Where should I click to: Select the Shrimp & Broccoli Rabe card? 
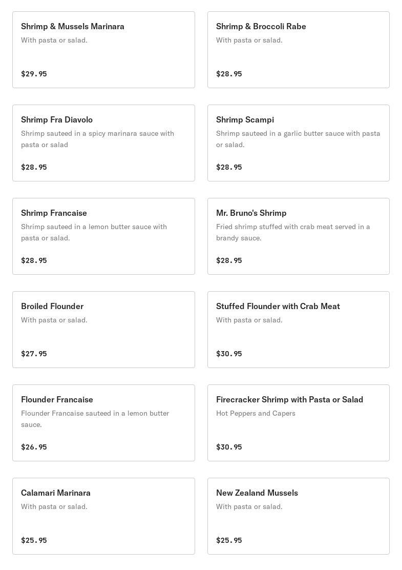(298, 50)
